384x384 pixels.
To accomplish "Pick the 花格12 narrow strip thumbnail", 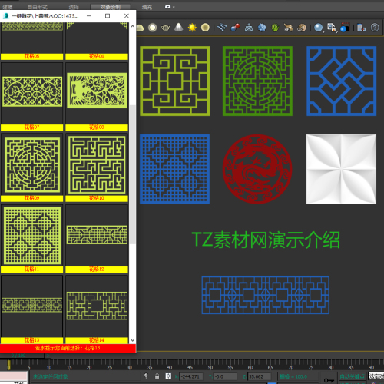I will click(x=97, y=235).
